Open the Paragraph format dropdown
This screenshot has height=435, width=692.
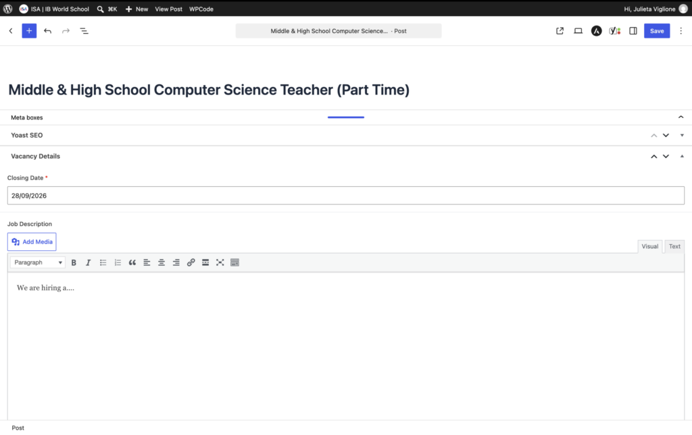coord(38,262)
